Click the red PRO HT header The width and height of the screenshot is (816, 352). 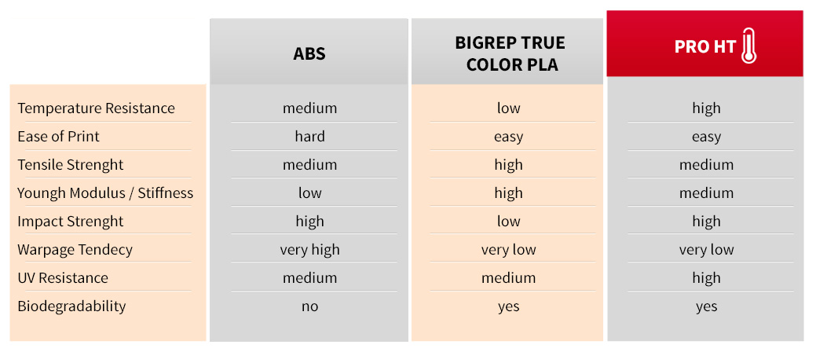tap(704, 46)
